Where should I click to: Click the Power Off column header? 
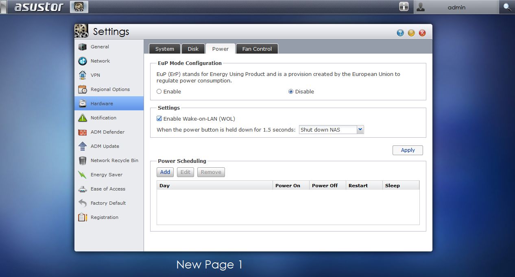click(x=327, y=186)
